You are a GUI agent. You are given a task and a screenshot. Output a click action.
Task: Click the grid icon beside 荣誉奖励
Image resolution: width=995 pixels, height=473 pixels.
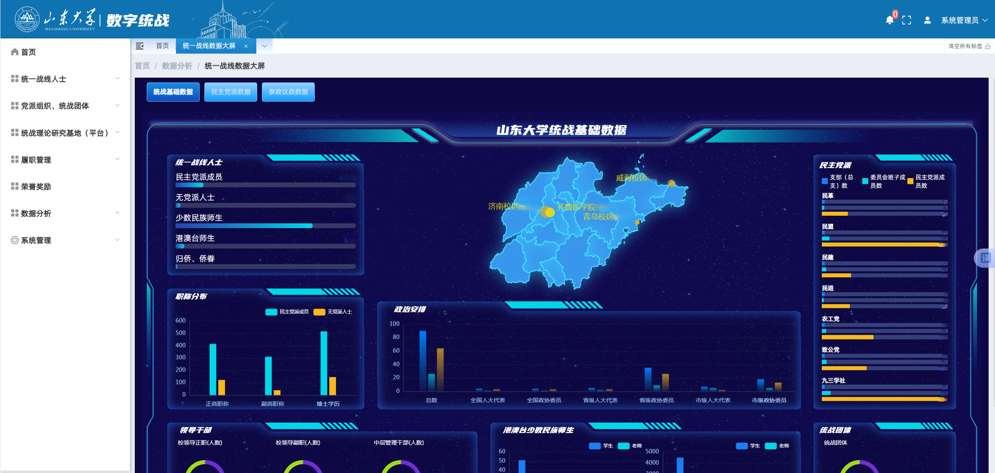coord(15,186)
